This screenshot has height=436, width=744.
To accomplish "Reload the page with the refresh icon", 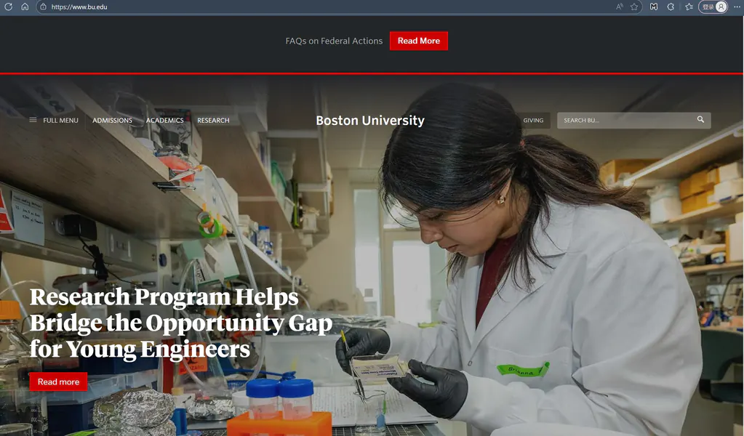I will point(8,7).
